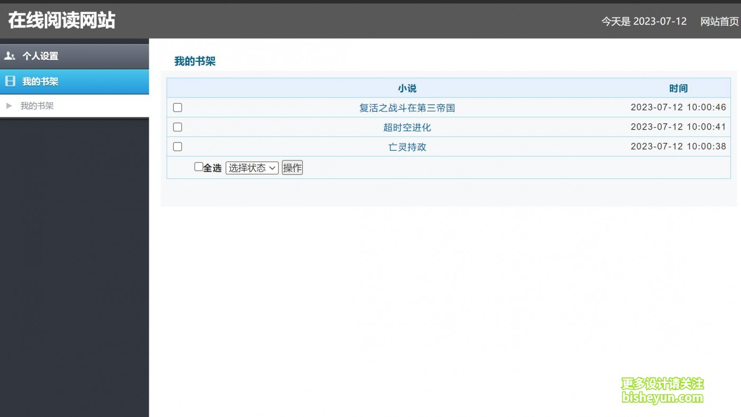Tick checkbox for 复活之战斗在第三帝国

[178, 107]
